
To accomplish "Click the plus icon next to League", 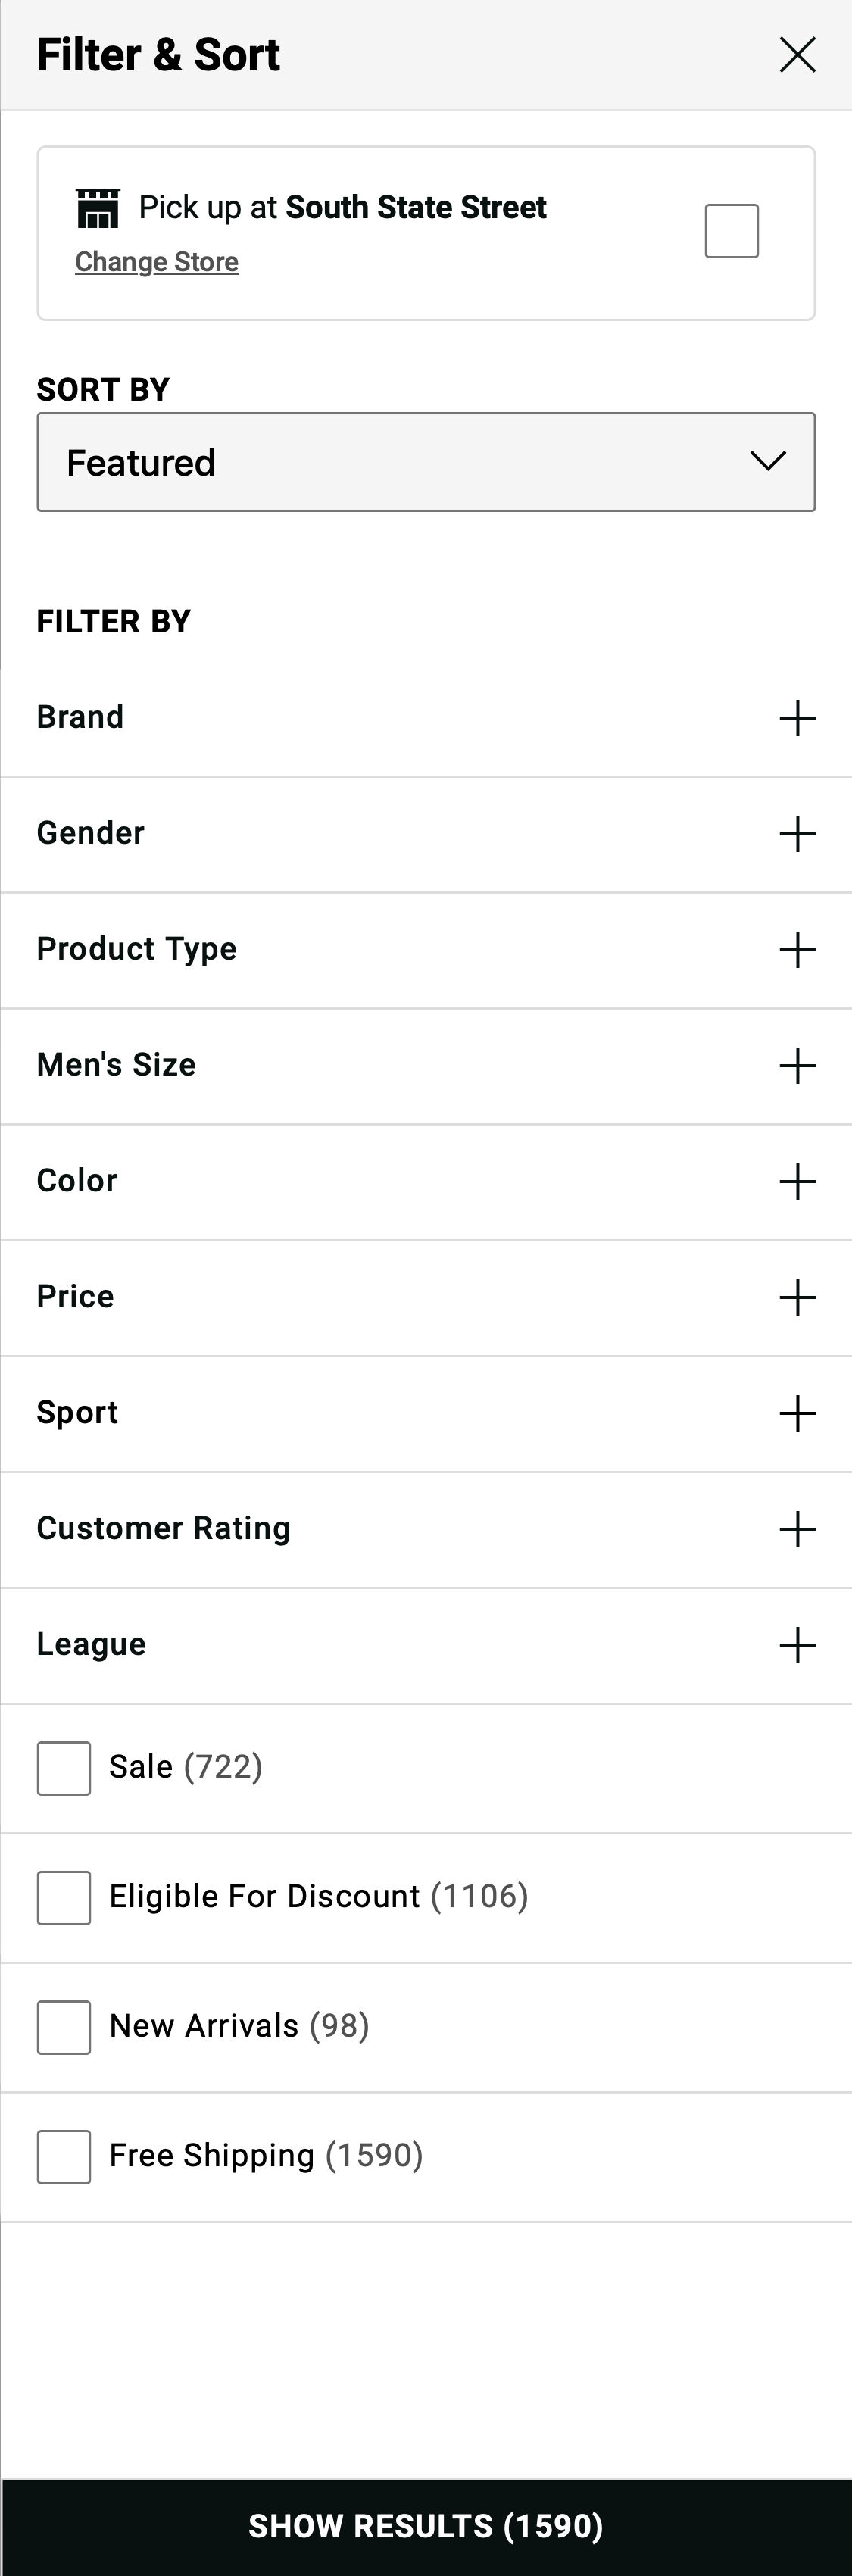I will [796, 1644].
